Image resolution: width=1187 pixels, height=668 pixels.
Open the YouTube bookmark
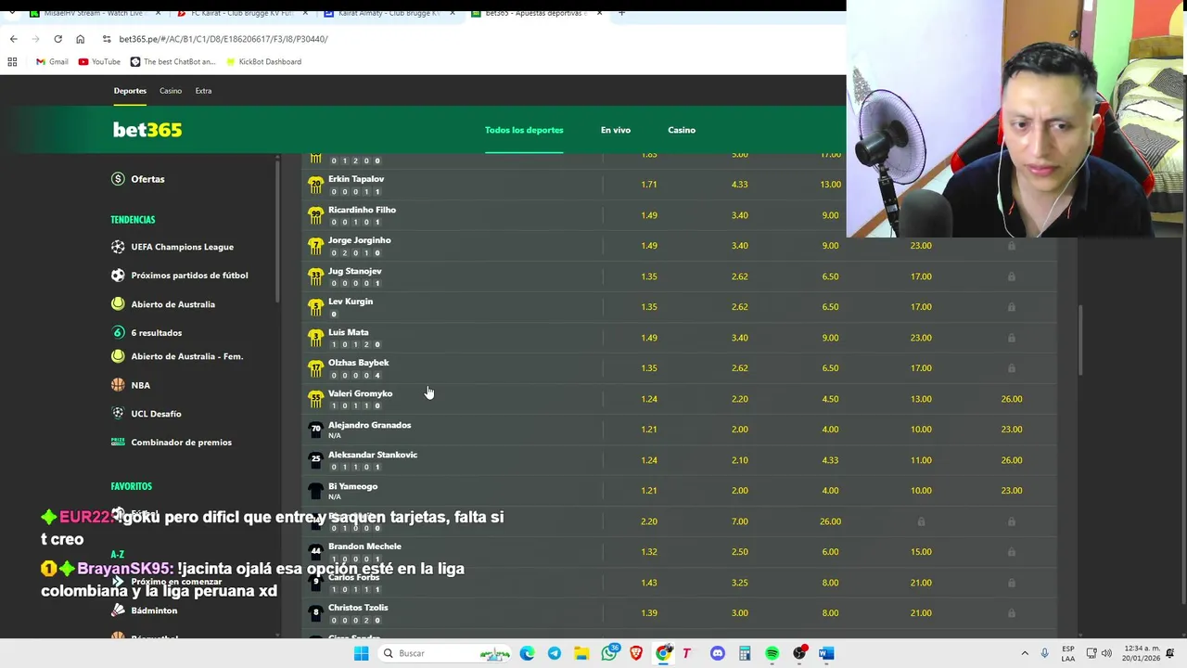[x=99, y=62]
